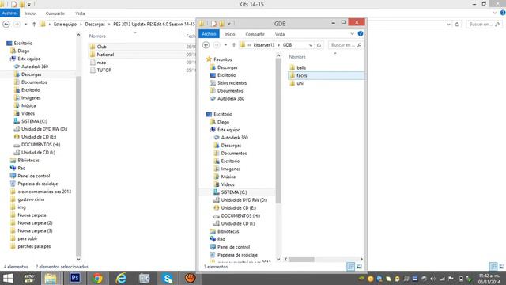Open quick access toolbar dropdown in GDB window

point(228,24)
